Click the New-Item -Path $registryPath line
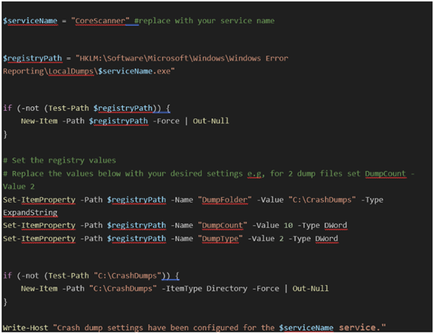434x334 pixels. tap(125, 121)
